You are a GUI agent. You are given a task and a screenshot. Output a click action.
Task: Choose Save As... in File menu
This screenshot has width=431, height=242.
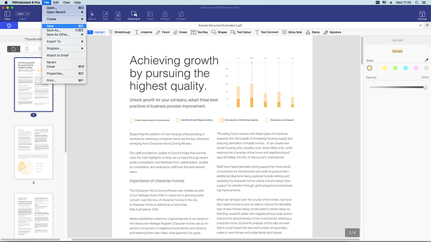pos(64,30)
